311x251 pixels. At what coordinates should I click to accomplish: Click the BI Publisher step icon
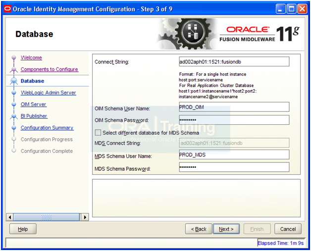pos(14,116)
